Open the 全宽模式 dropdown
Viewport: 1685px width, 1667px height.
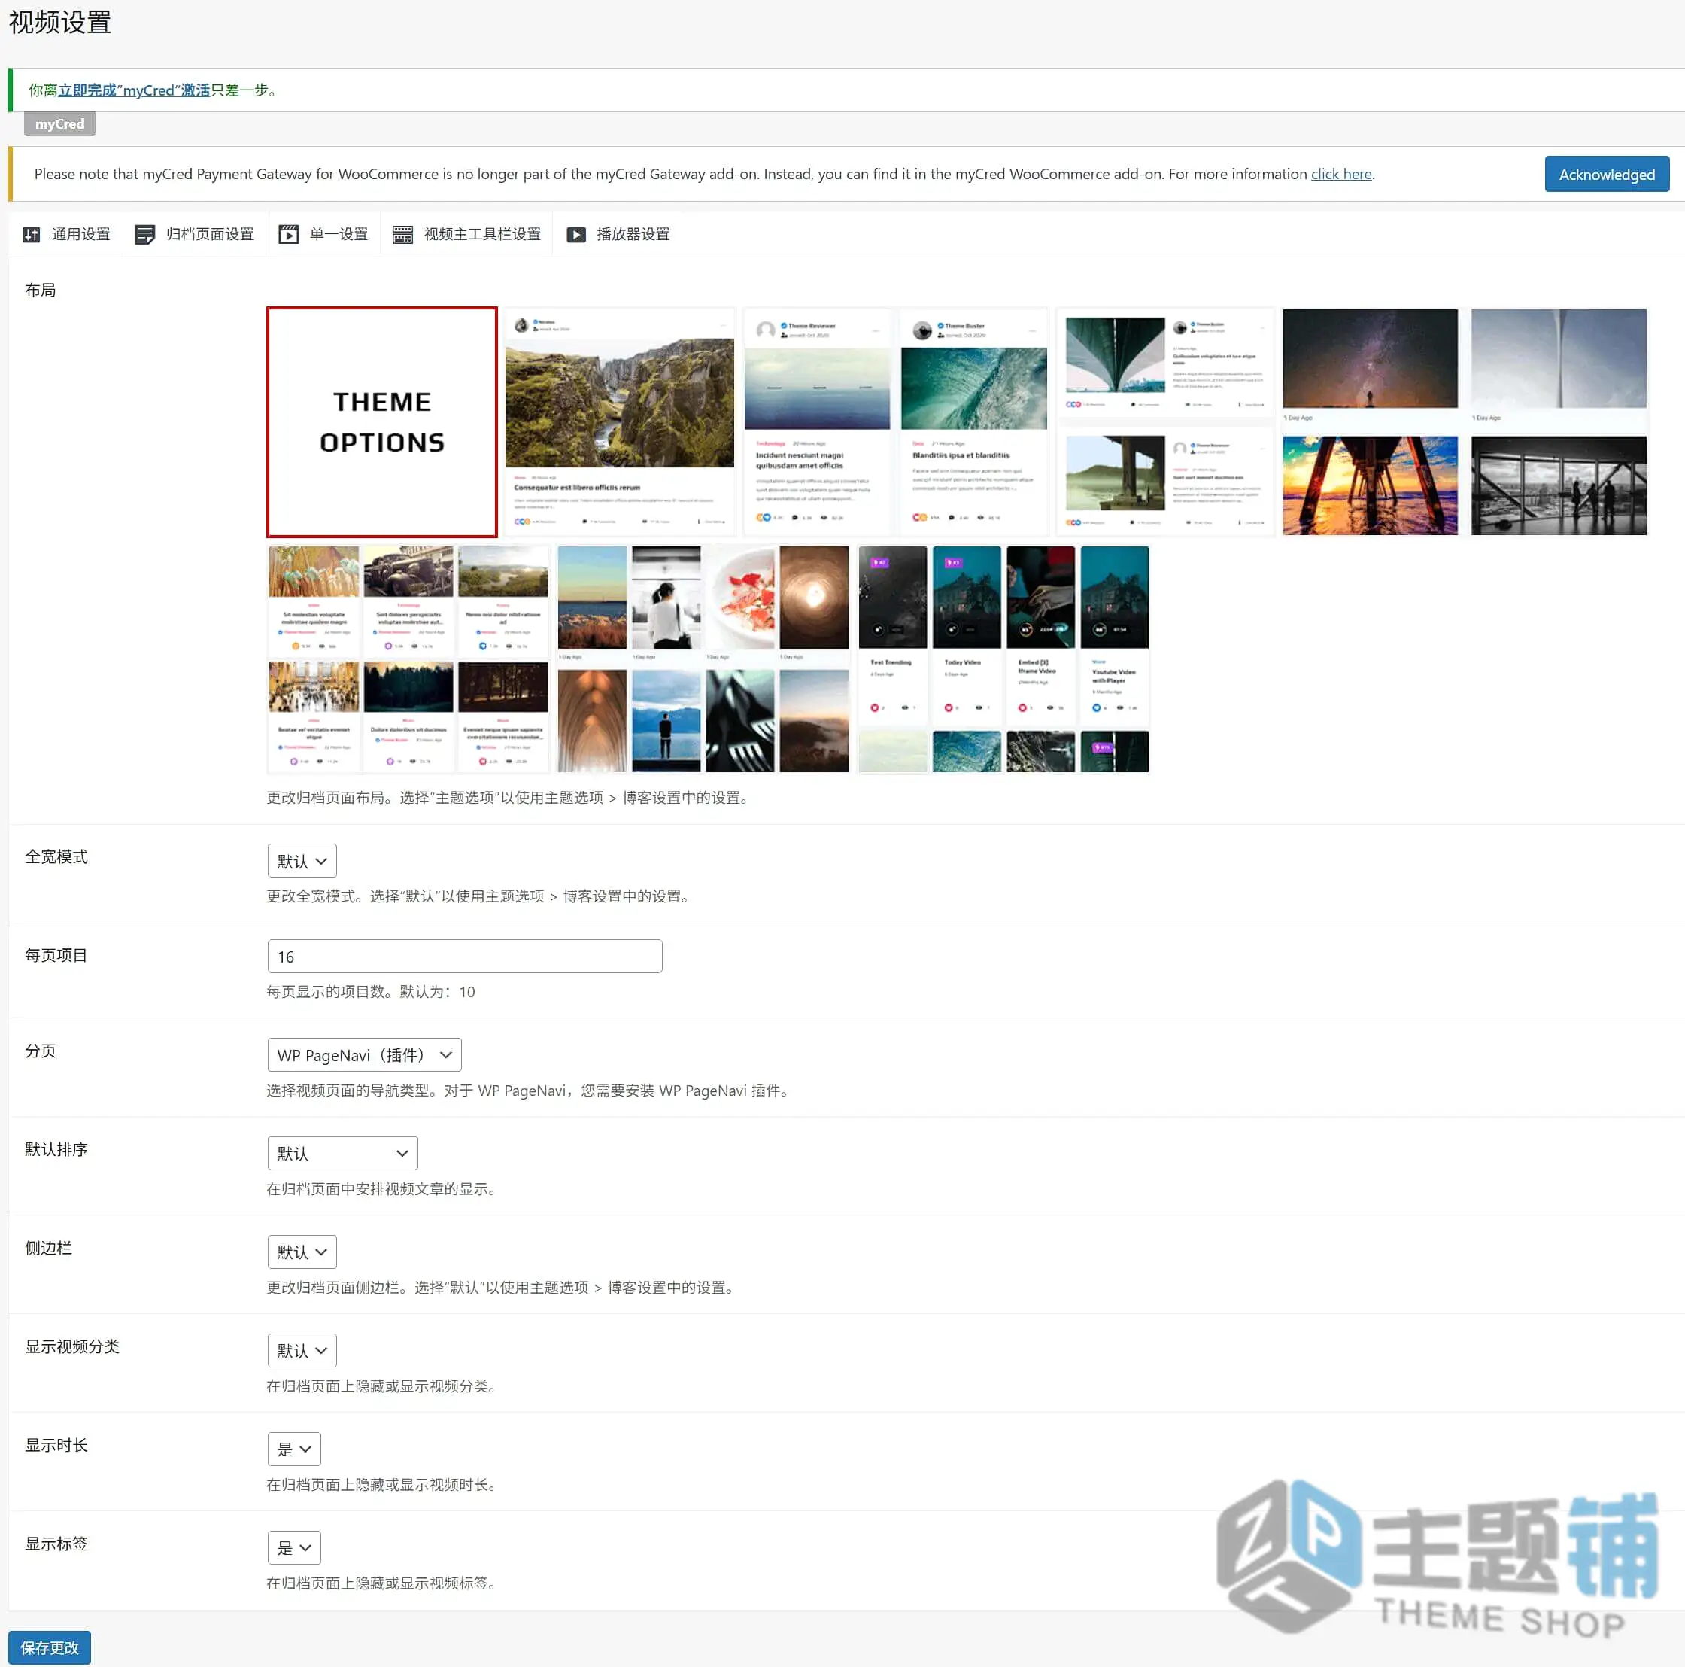click(302, 862)
